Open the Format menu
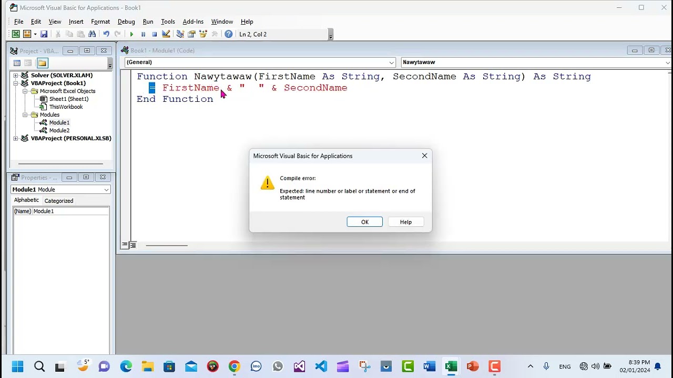The width and height of the screenshot is (673, 378). 100,22
